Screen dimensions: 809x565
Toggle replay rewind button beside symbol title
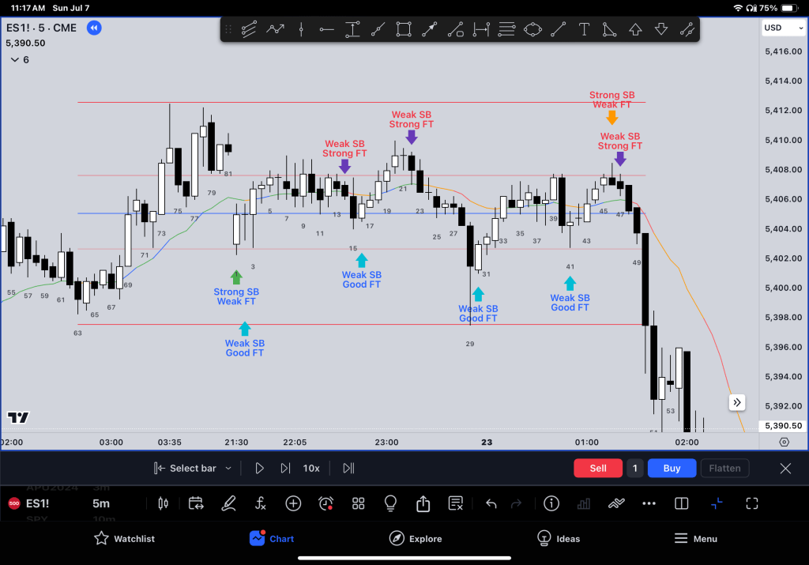[93, 28]
